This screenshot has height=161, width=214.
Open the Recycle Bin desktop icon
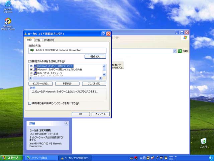tap(204, 143)
